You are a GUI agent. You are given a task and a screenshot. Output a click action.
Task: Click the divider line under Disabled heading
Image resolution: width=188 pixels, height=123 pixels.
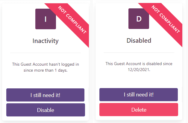point(139,53)
